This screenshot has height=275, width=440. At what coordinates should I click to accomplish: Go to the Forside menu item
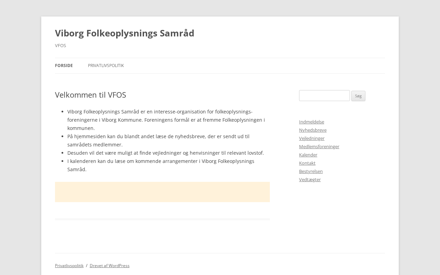point(64,66)
